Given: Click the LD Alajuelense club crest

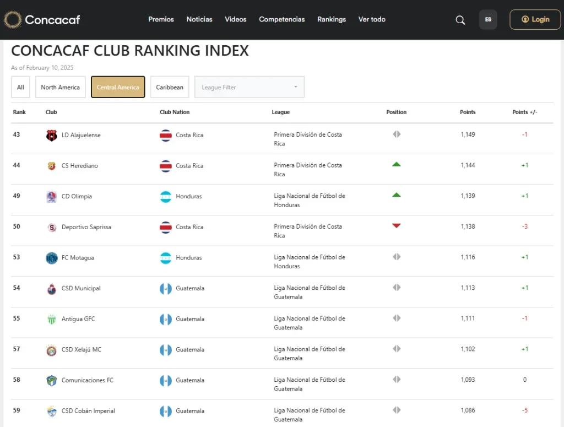Looking at the screenshot, I should click(51, 134).
